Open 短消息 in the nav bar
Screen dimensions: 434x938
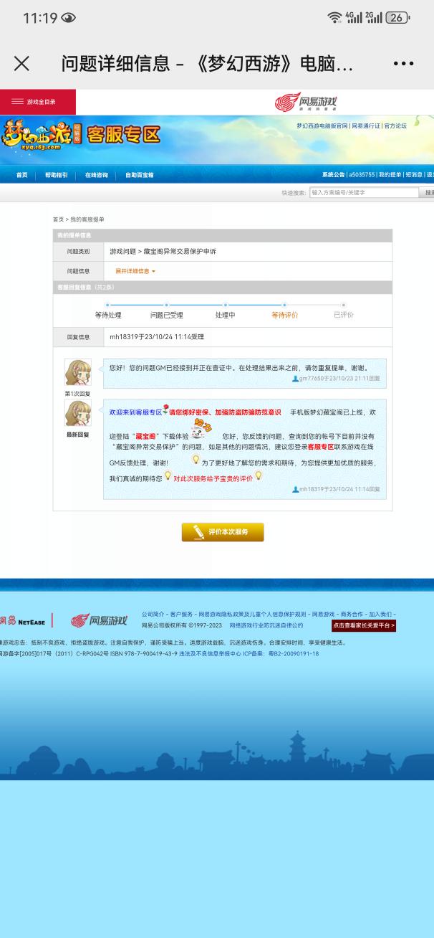(413, 175)
